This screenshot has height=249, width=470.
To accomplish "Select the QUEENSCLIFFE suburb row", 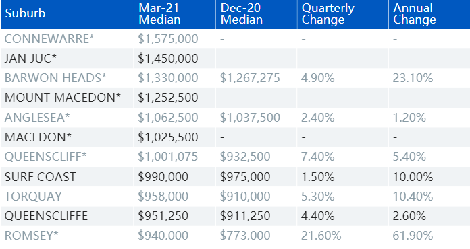I will [235, 216].
